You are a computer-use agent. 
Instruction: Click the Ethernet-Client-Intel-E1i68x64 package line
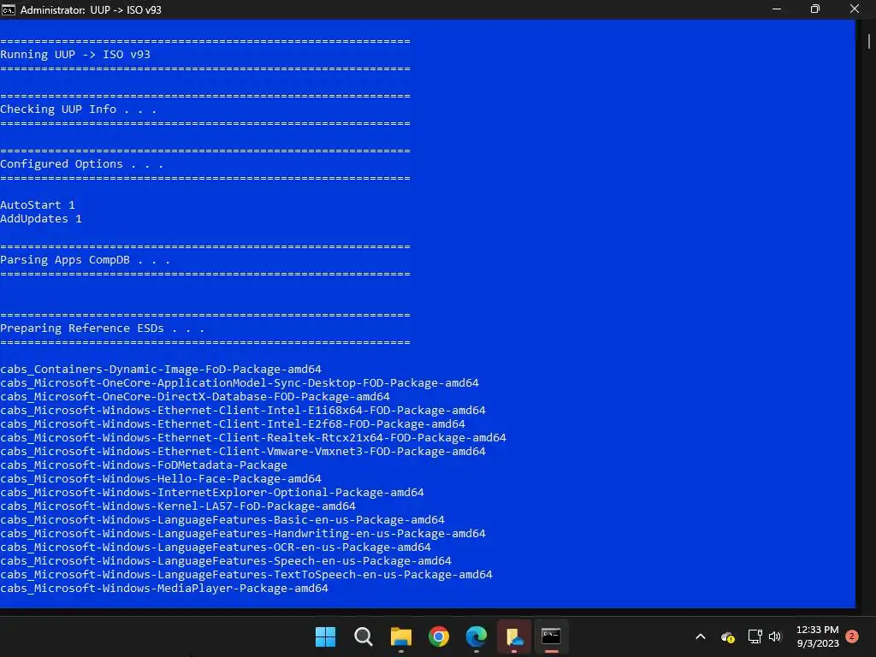[x=243, y=411]
